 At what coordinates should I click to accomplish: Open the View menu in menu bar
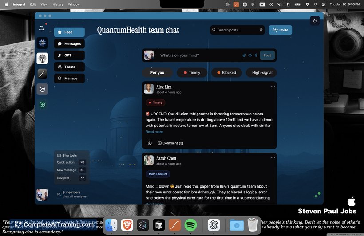[44, 4]
